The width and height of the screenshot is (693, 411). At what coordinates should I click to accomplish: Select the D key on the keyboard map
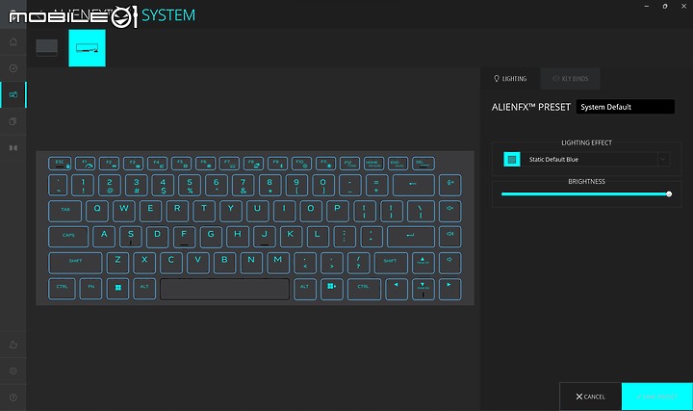click(x=157, y=237)
